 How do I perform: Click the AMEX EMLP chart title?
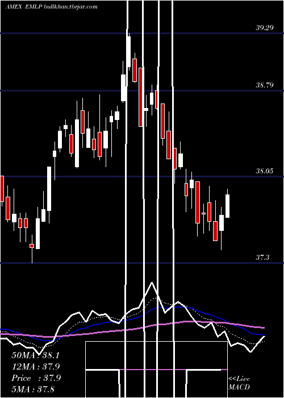coord(24,7)
